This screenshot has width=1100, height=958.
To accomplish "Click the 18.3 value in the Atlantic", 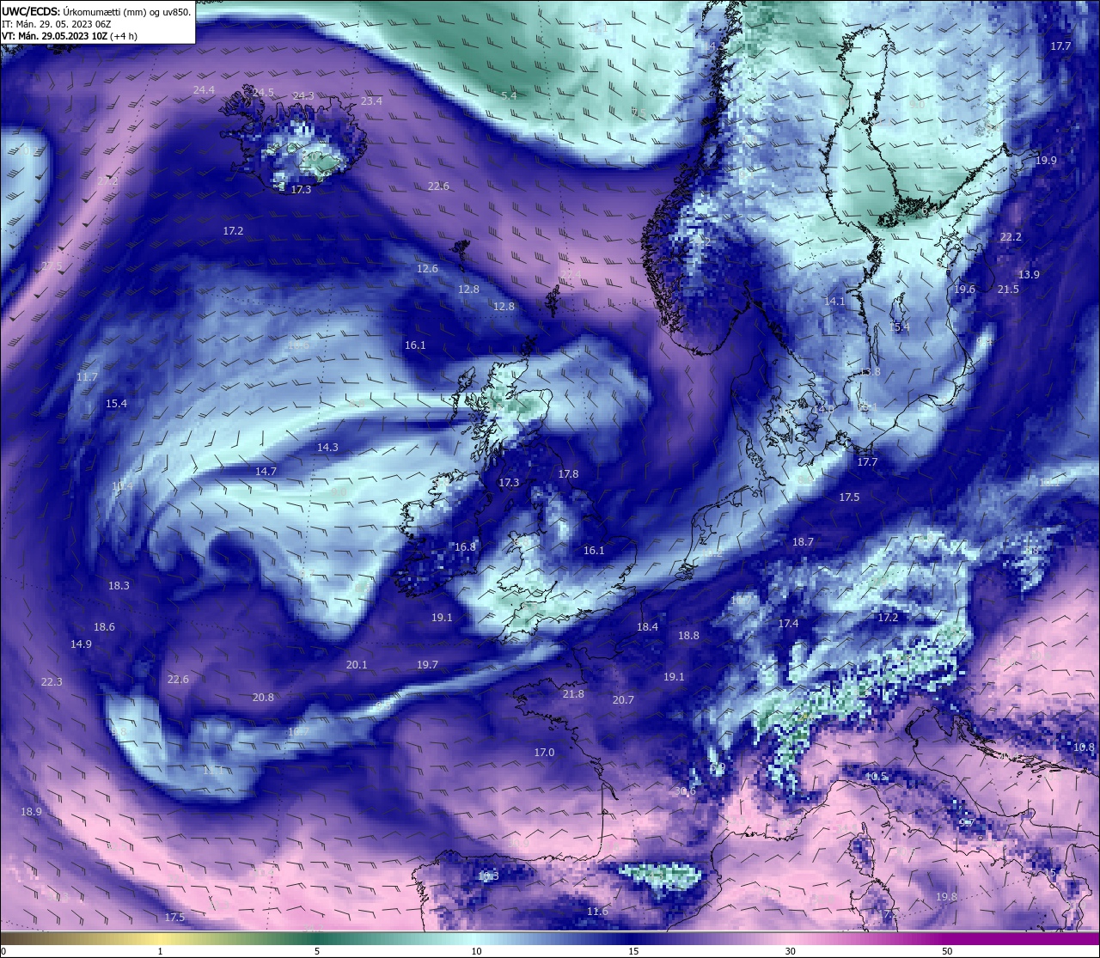I will click(x=119, y=586).
